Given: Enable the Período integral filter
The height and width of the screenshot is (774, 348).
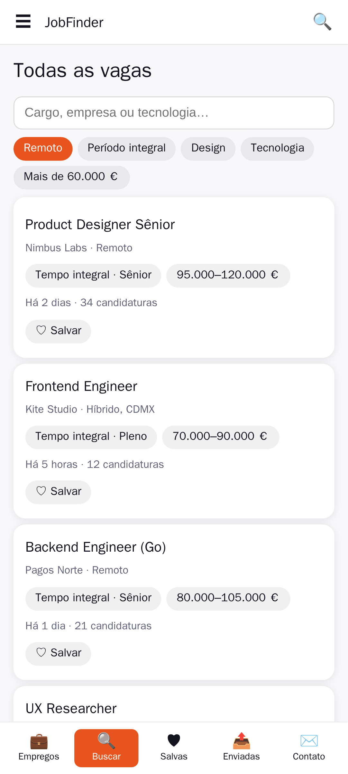Looking at the screenshot, I should [127, 149].
